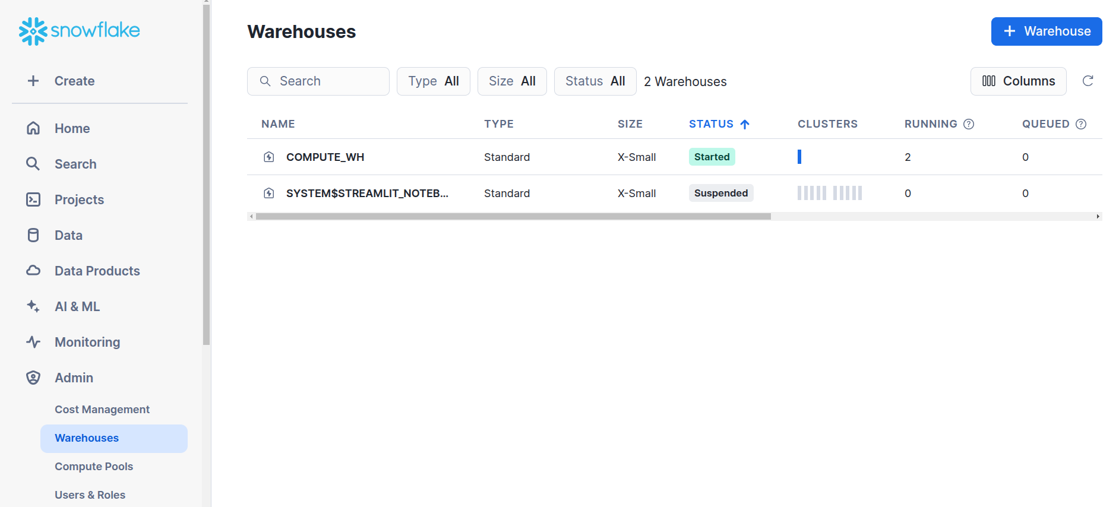The width and height of the screenshot is (1119, 507).
Task: Click the Search magnifier icon in sidebar
Action: click(33, 164)
